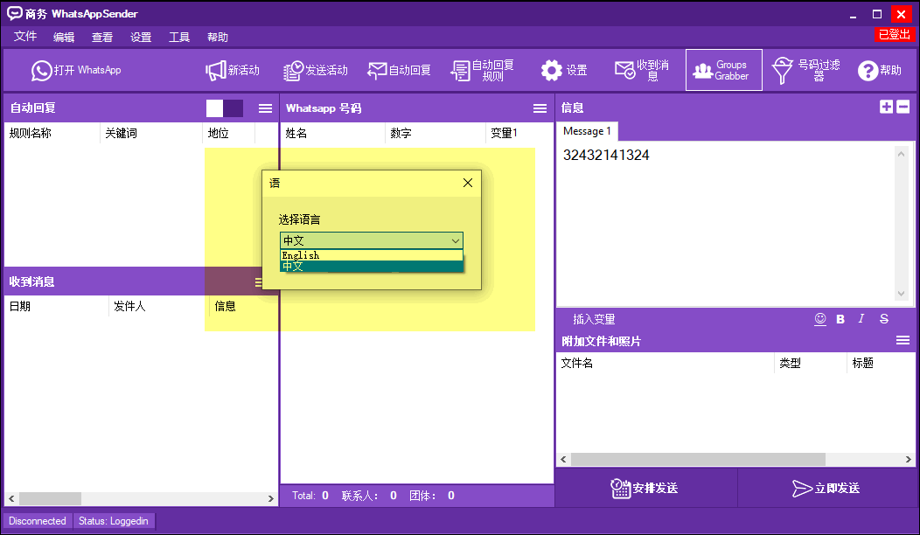Insert an emoji in the message
This screenshot has height=535, width=920.
click(820, 318)
